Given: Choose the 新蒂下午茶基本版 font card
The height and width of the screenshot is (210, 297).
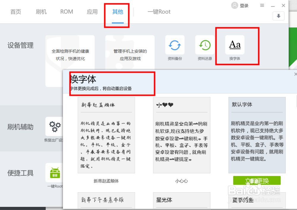Looking at the screenshot, I should 106,201.
